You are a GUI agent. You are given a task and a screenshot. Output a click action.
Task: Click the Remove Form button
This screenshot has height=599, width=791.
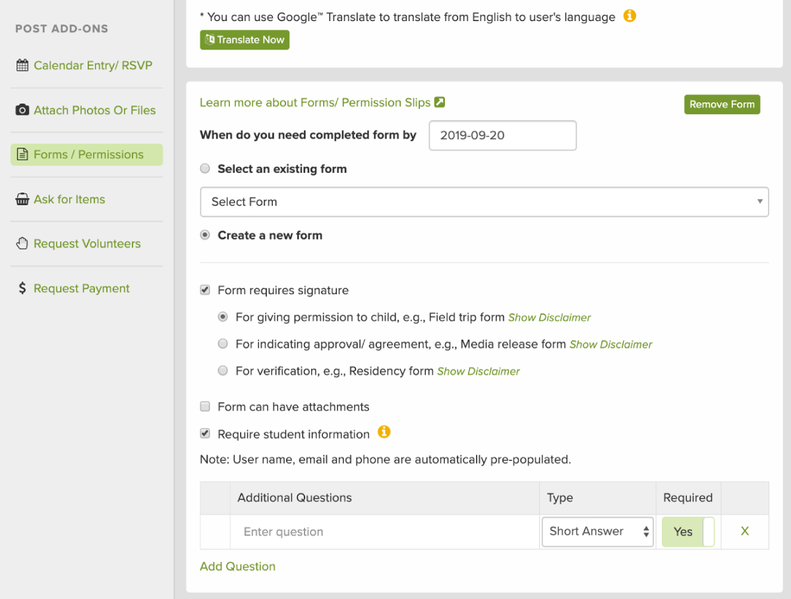[722, 105]
